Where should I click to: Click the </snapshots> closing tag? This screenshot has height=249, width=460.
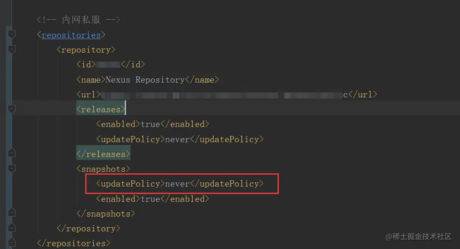pos(105,214)
